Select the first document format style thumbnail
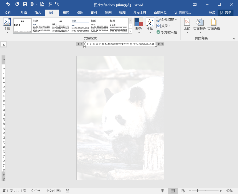The width and height of the screenshot is (238, 194). [23, 25]
